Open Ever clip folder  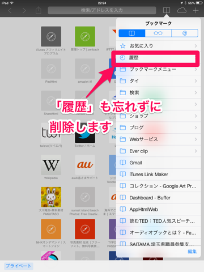(x=158, y=151)
